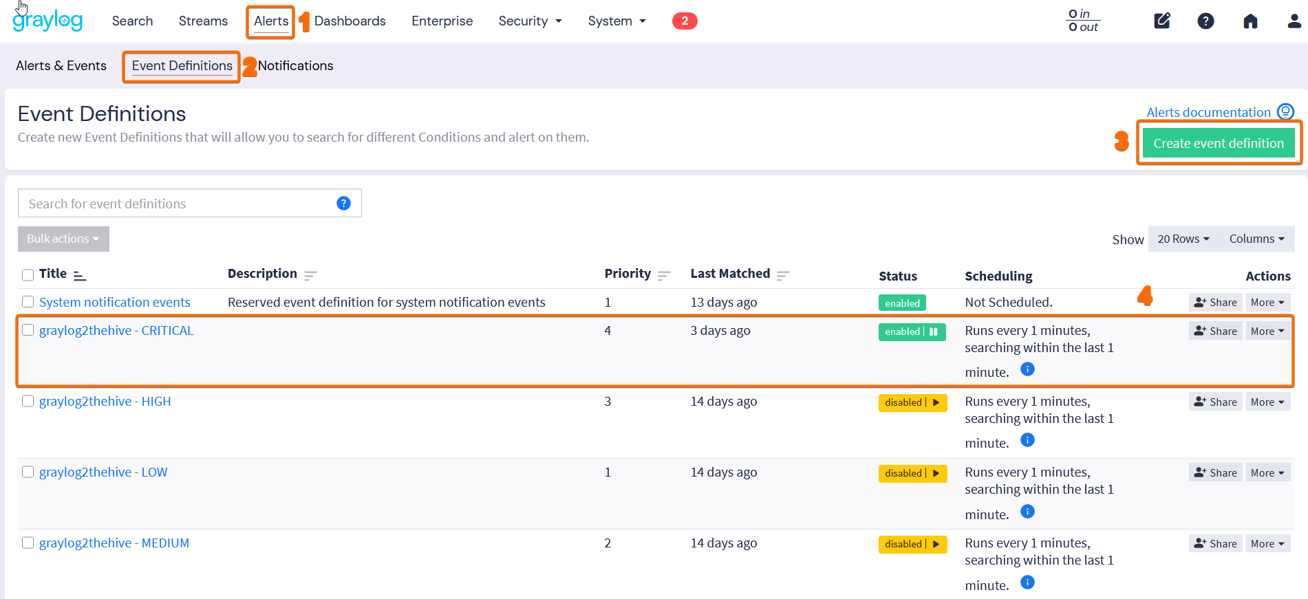This screenshot has height=599, width=1308.
Task: Open the user profile icon
Action: point(1294,21)
